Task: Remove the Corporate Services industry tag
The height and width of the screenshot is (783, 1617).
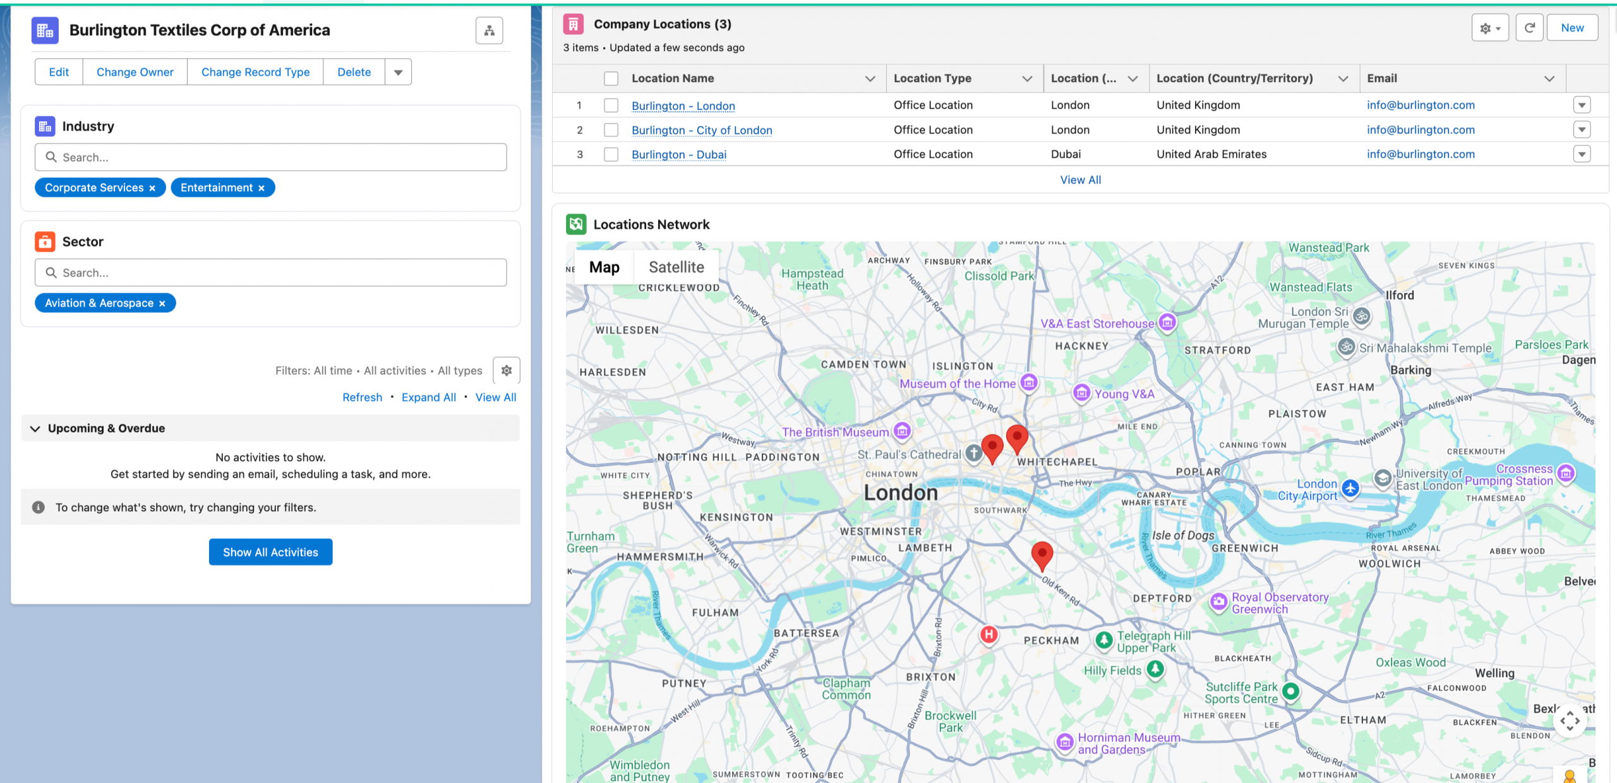Action: [152, 188]
